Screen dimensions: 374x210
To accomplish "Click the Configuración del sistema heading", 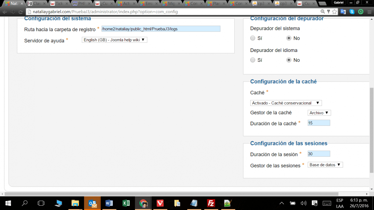I will point(57,19).
